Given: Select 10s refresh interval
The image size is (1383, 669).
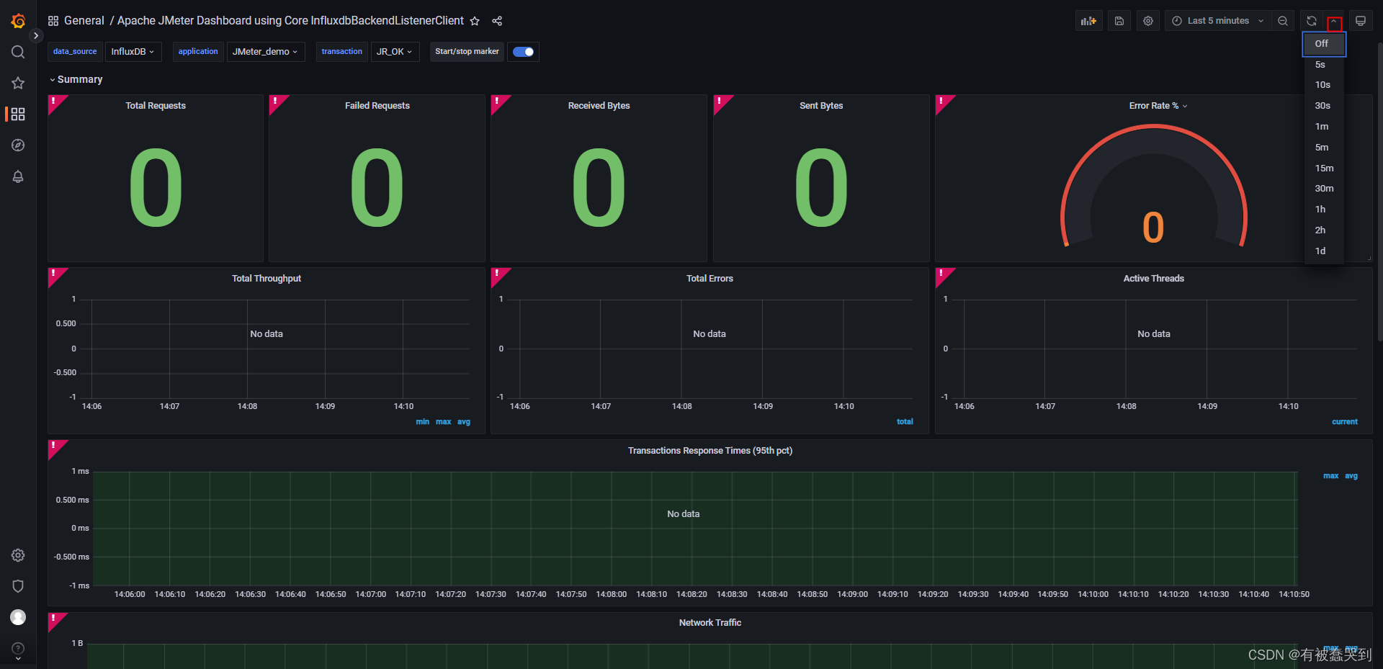Looking at the screenshot, I should point(1324,85).
